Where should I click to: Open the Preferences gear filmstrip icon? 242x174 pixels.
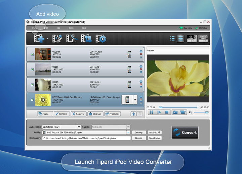pyautogui.click(x=101, y=39)
